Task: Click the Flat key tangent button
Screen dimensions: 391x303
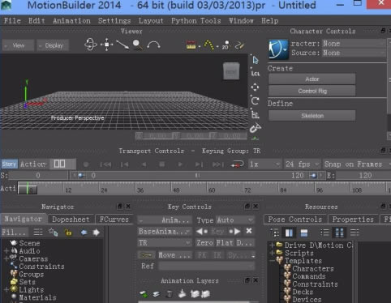Action: [x=225, y=243]
